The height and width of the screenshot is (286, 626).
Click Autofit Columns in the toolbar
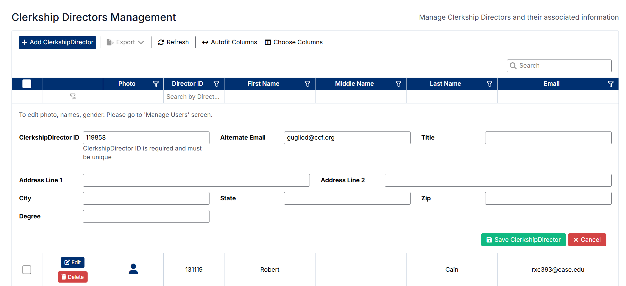[x=229, y=42]
